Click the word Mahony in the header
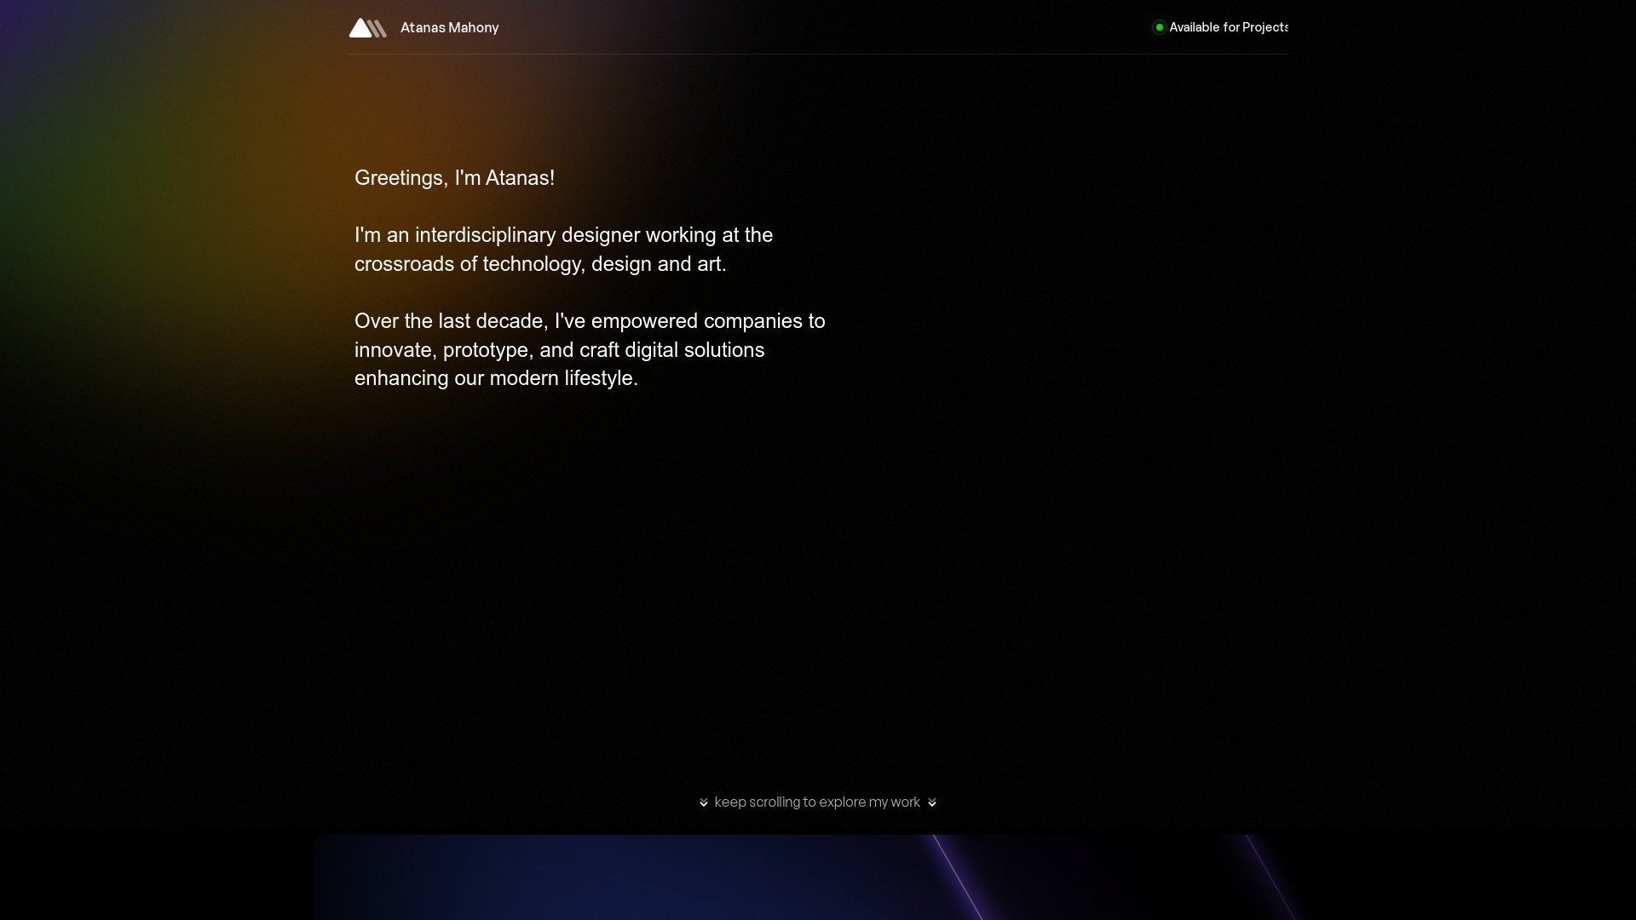Image resolution: width=1636 pixels, height=920 pixels. click(x=474, y=28)
